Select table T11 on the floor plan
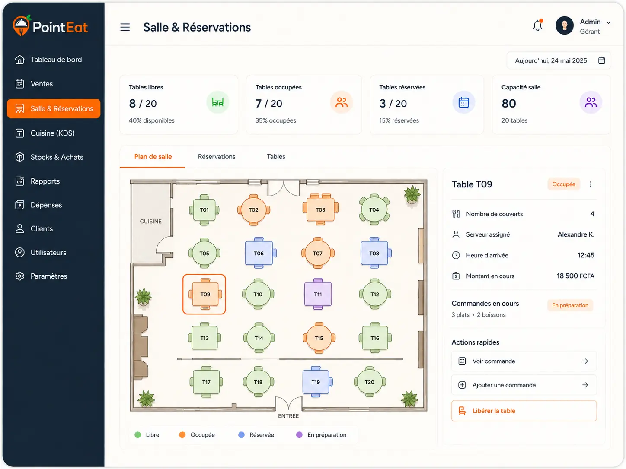 tap(318, 294)
